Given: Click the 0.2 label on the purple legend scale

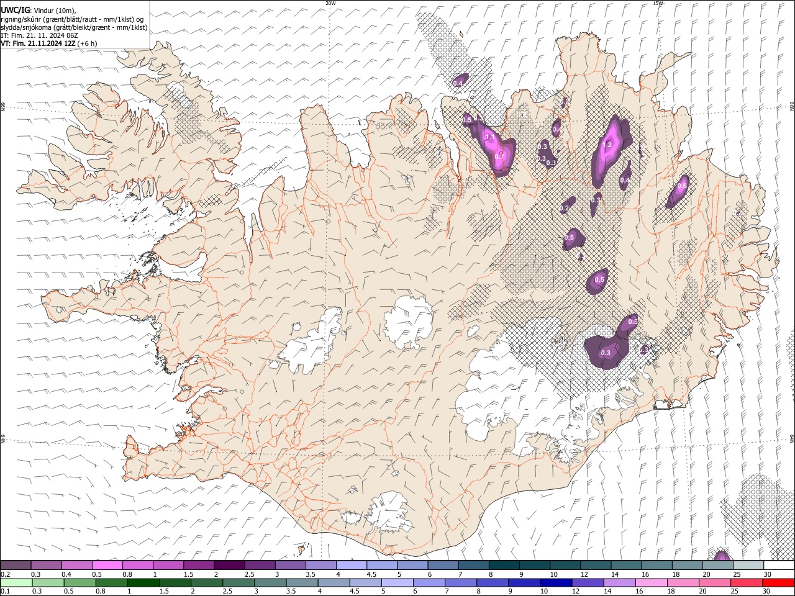Looking at the screenshot, I should (x=5, y=574).
